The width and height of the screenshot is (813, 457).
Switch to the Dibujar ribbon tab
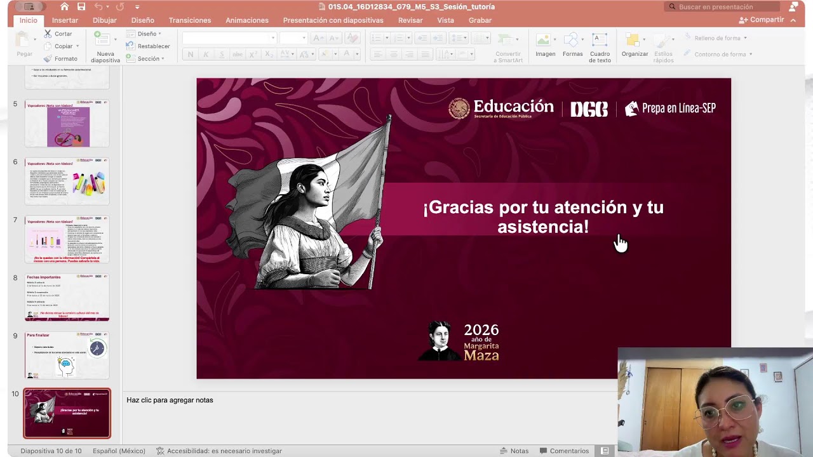pyautogui.click(x=105, y=20)
